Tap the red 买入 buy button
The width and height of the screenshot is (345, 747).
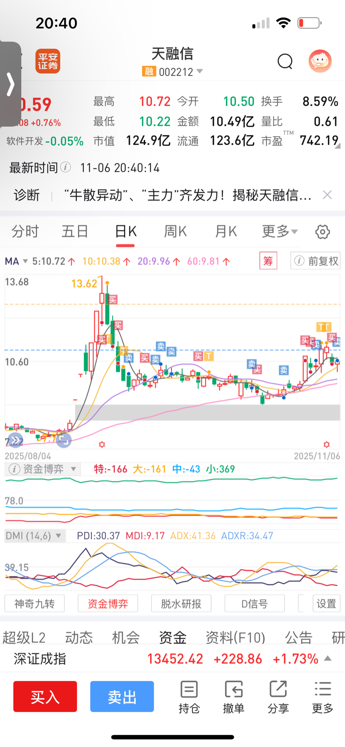(x=45, y=696)
